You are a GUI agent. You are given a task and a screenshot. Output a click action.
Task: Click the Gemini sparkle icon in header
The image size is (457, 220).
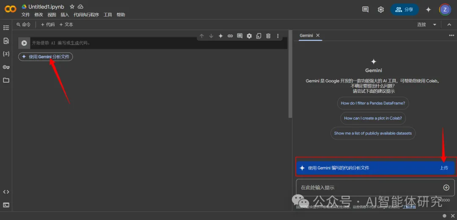tap(428, 10)
